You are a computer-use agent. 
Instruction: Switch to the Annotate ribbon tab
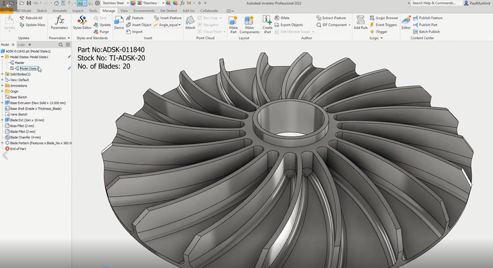click(60, 11)
